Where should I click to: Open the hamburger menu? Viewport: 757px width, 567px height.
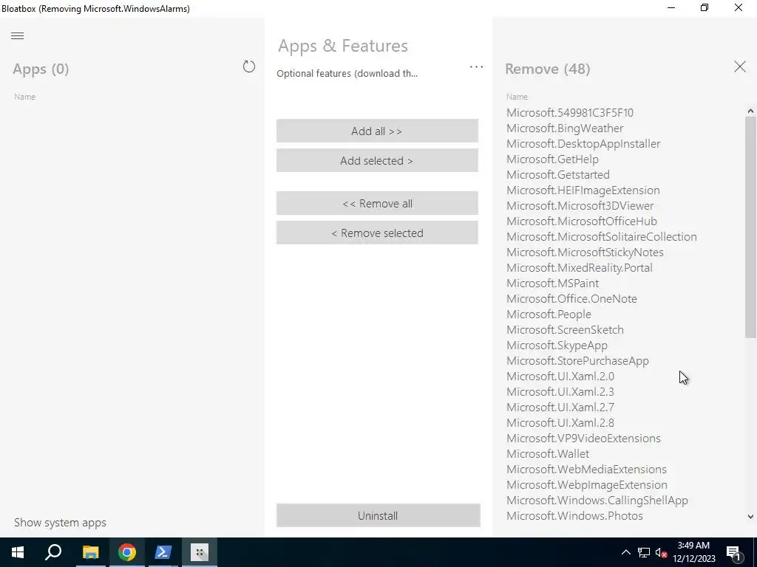point(18,35)
